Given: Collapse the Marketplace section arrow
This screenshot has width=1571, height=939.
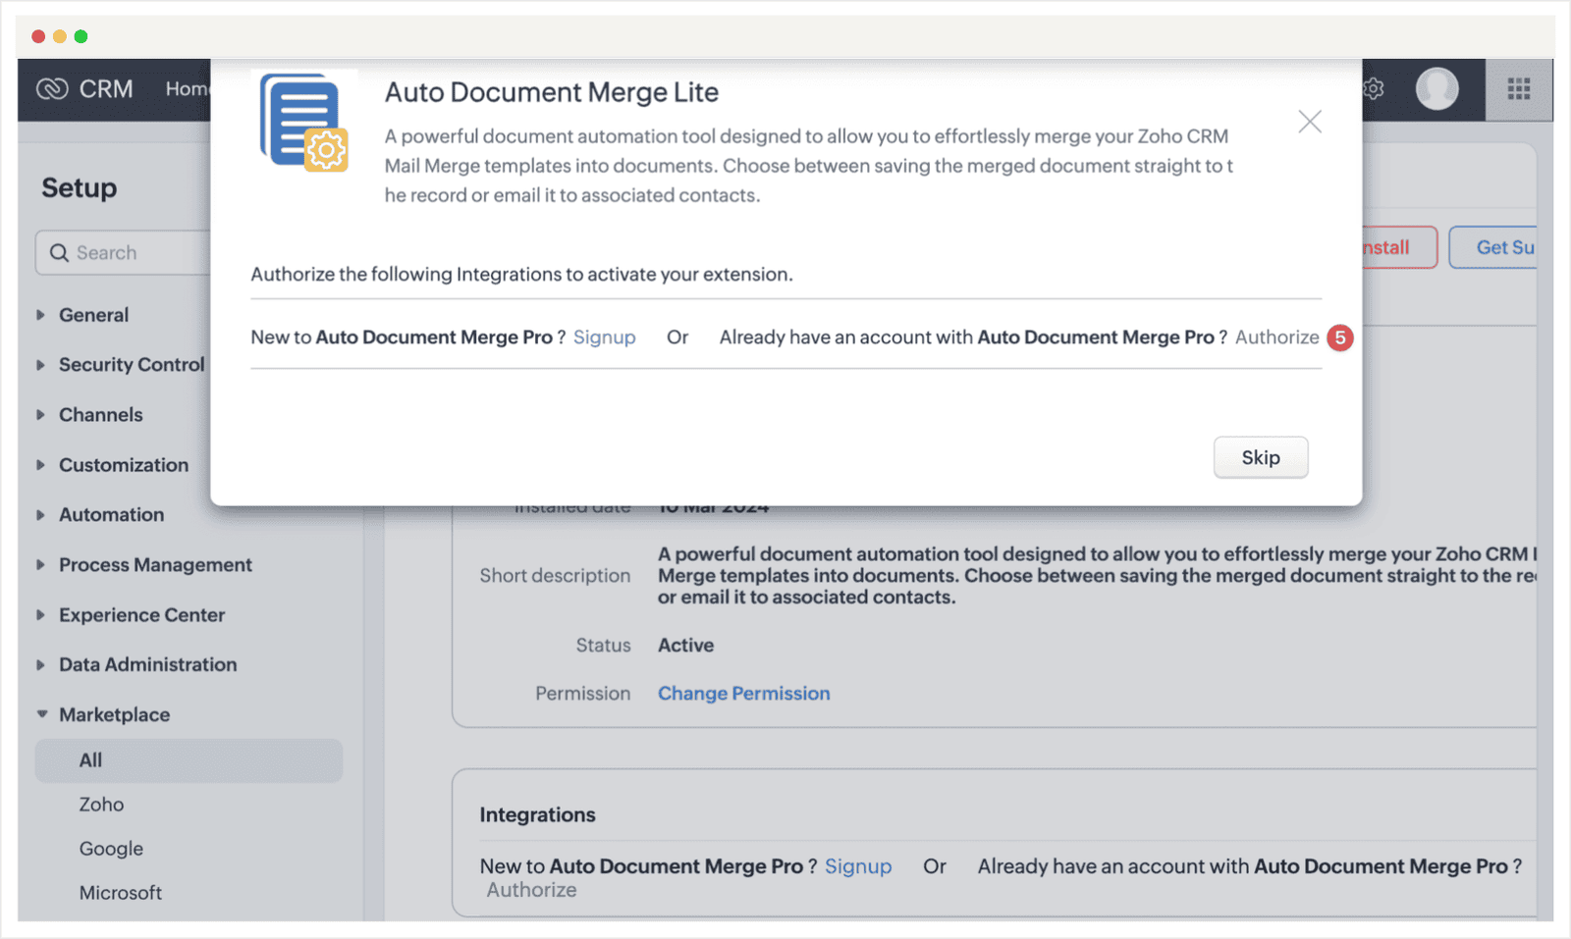Looking at the screenshot, I should click(x=41, y=714).
